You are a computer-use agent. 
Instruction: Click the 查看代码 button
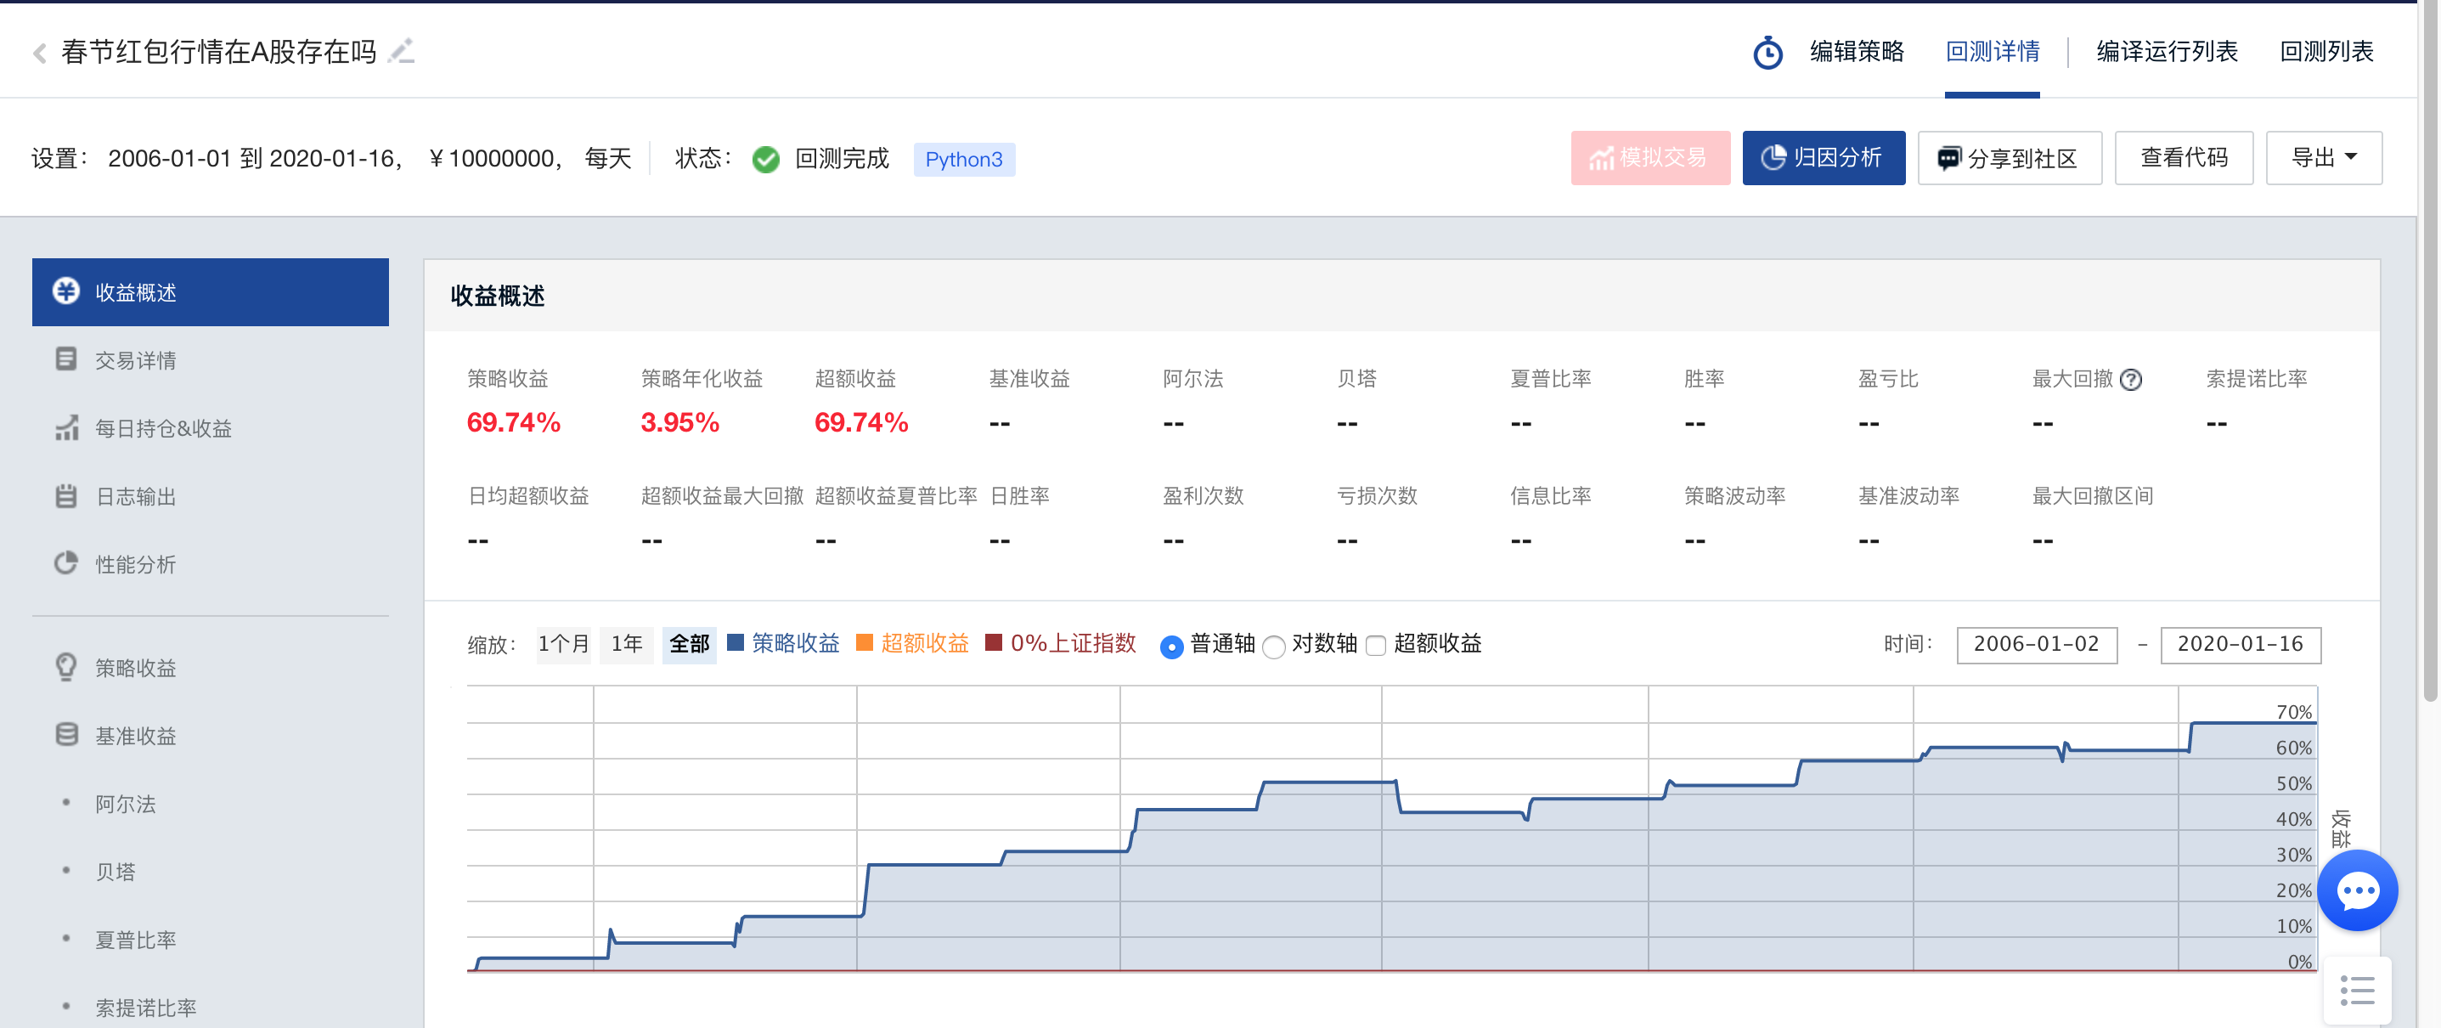[2184, 157]
